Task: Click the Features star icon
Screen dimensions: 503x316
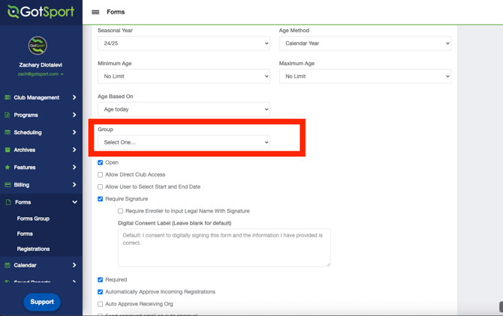Action: click(x=8, y=168)
